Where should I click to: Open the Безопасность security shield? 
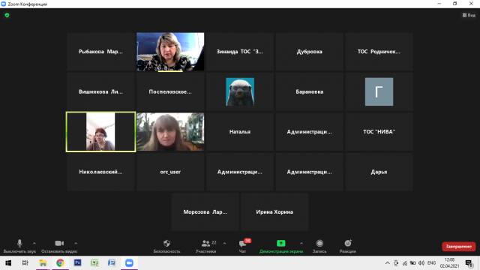coord(166,246)
